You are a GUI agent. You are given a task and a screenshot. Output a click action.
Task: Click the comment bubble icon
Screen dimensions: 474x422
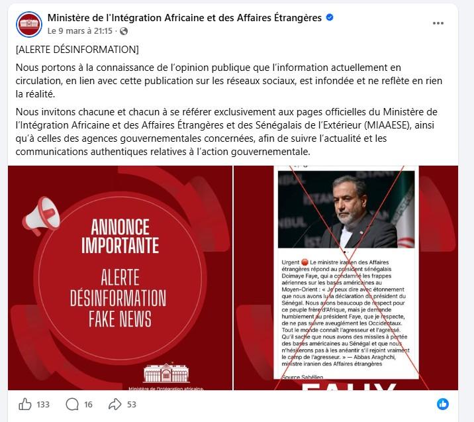(x=72, y=404)
